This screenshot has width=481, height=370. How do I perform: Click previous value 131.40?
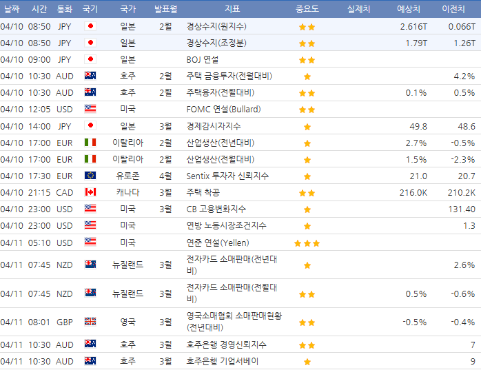click(462, 209)
